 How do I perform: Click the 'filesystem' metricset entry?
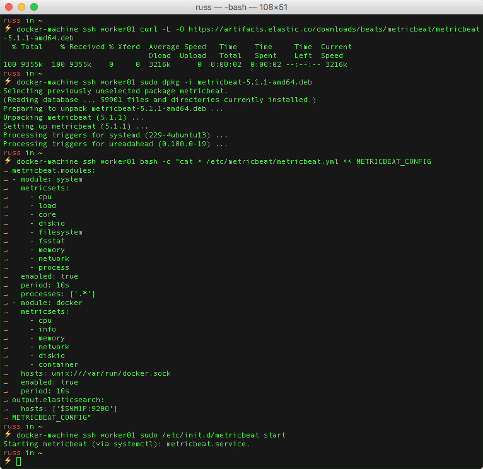pyautogui.click(x=61, y=232)
